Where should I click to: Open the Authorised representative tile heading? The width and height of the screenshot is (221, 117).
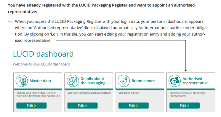[196, 81]
